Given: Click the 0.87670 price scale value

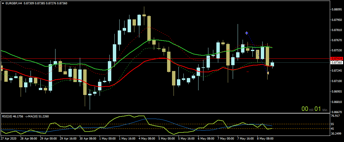Looking at the screenshot, I should pyautogui.click(x=337, y=40).
